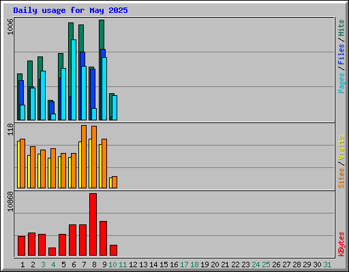Click the blue Files bar for day 7
The height and width of the screenshot is (272, 349).
[x=82, y=59]
